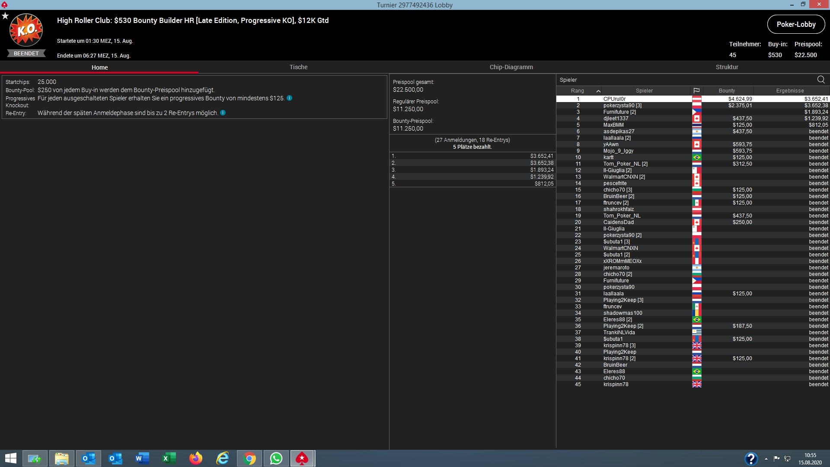The width and height of the screenshot is (830, 467).
Task: Sort players by Rang column arrow
Action: [x=598, y=91]
